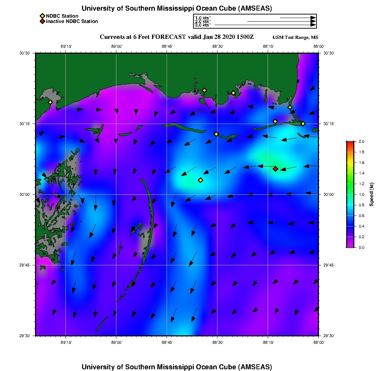Screen dimensions: 389x371
Task: Click the Speed (kt) color bar label
Action: click(371, 194)
